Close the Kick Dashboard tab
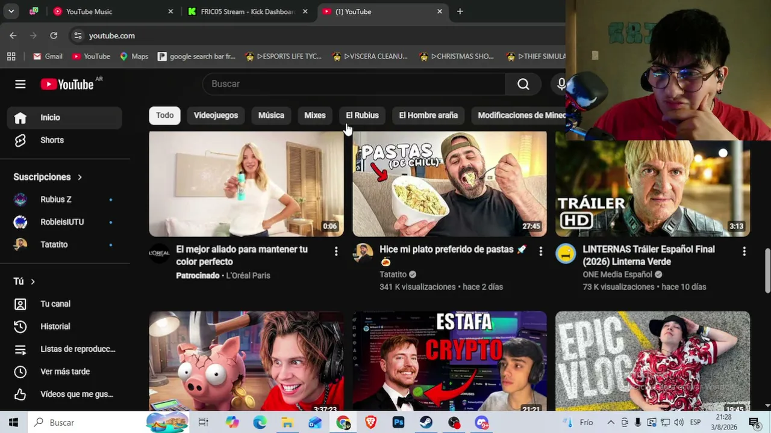Image resolution: width=771 pixels, height=433 pixels. [x=305, y=11]
